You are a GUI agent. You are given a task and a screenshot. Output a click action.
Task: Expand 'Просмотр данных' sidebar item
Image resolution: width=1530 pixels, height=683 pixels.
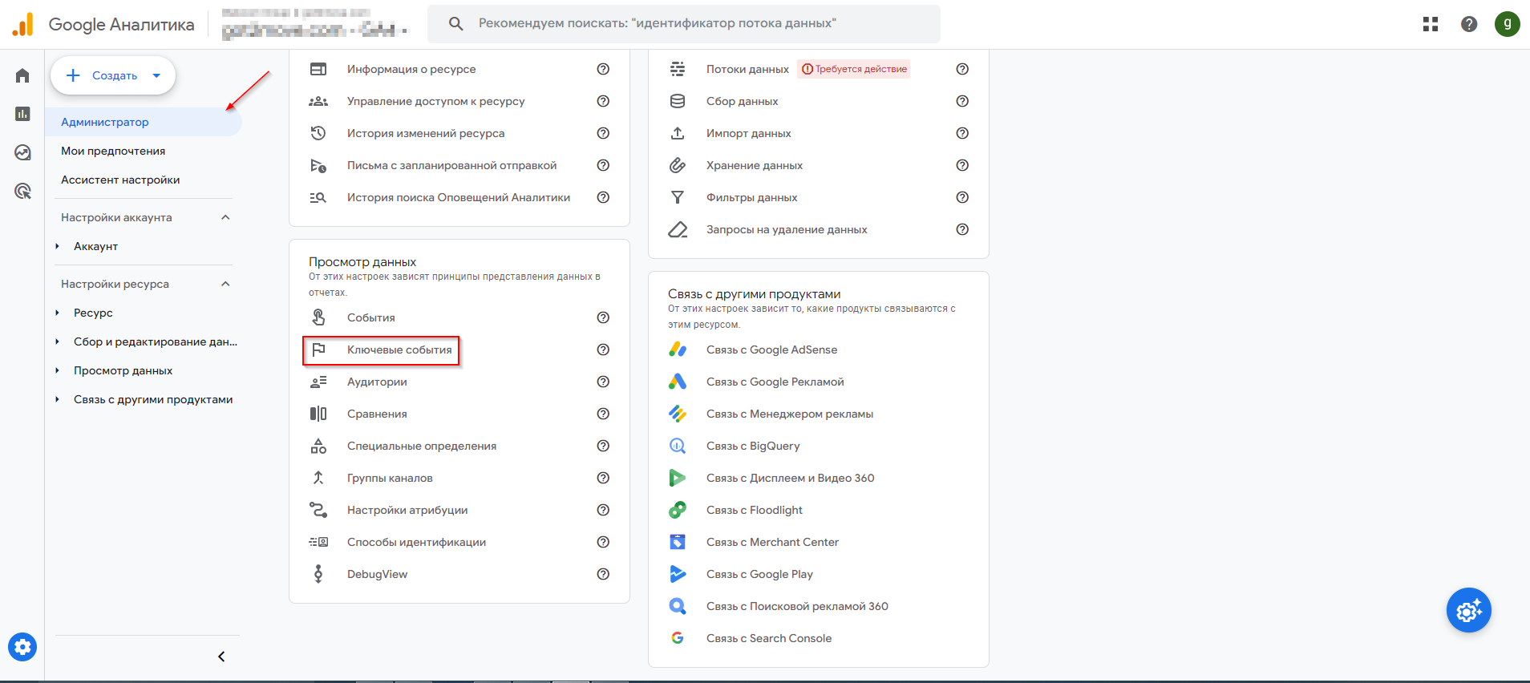click(57, 370)
